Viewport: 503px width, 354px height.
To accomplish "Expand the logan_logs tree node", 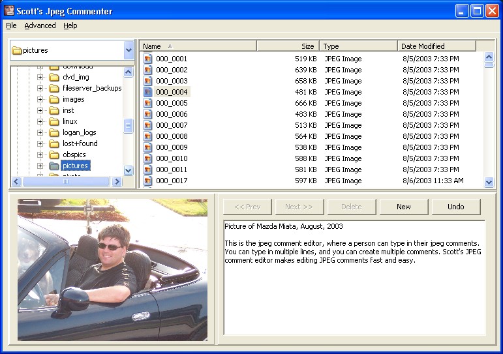I will coord(40,132).
